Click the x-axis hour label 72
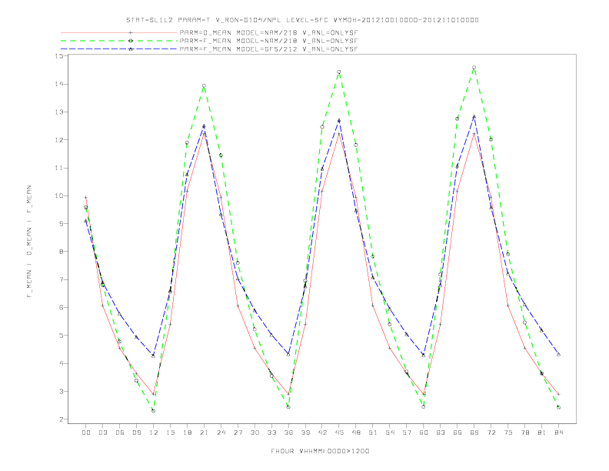This screenshot has width=609, height=471. 491,433
